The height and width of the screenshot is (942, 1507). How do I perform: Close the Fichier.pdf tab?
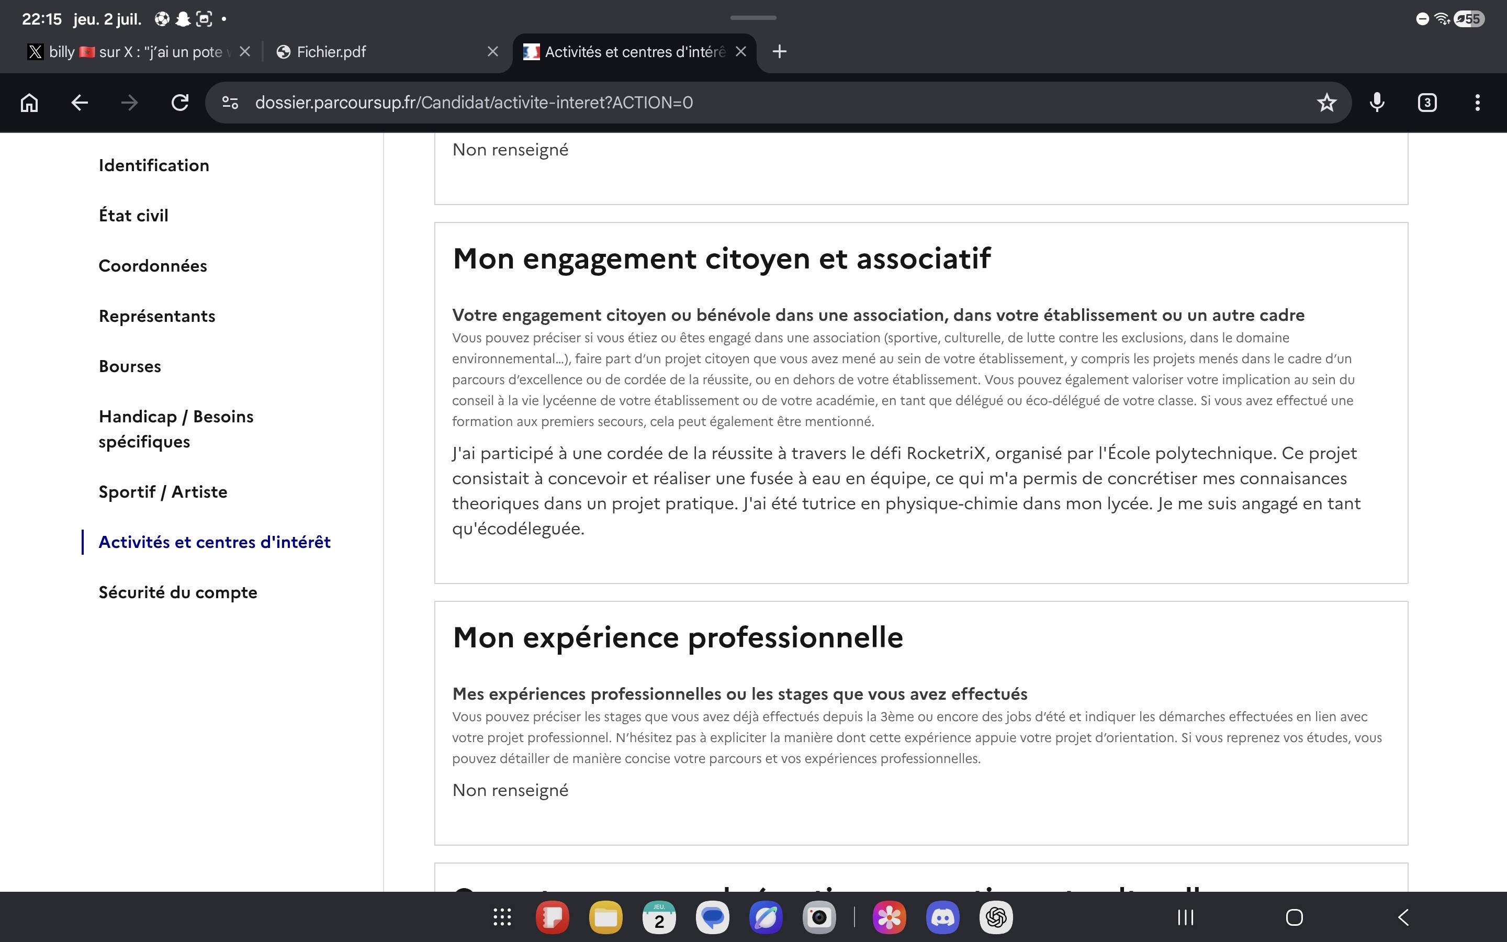(x=492, y=52)
